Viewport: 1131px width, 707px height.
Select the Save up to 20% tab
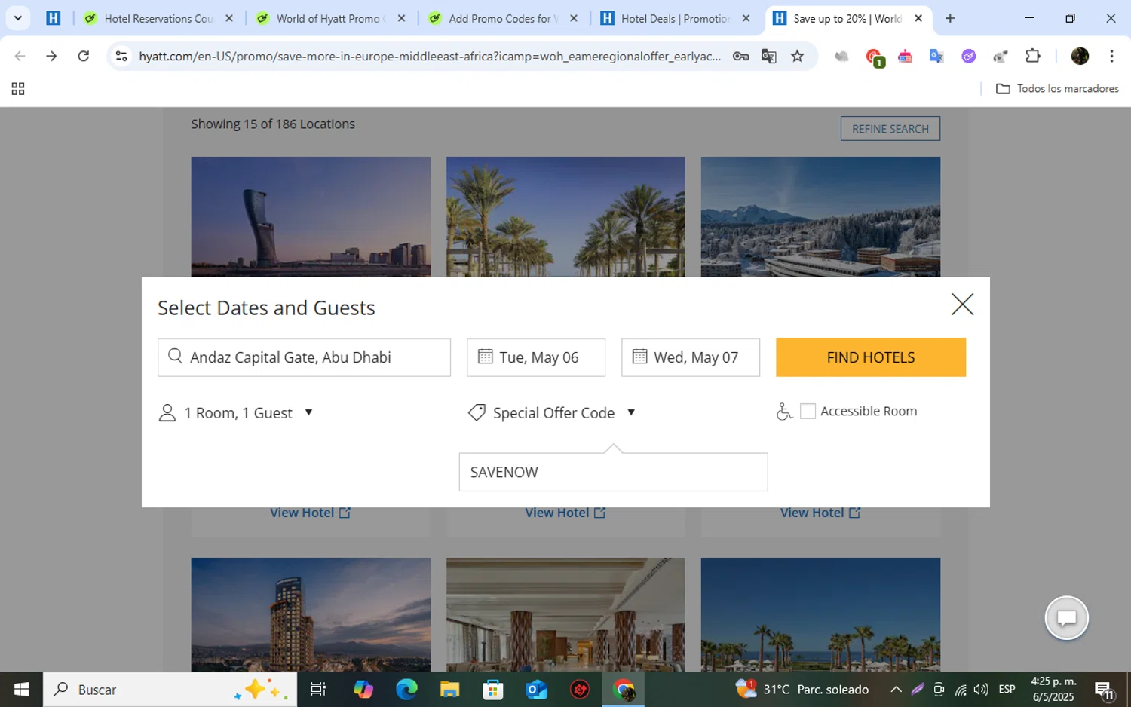pos(847,18)
